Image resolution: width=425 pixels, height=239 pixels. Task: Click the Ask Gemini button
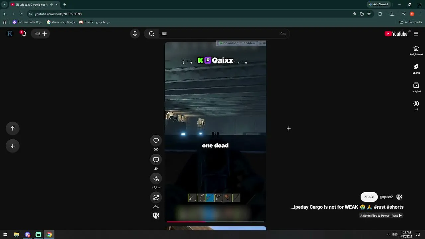[378, 5]
